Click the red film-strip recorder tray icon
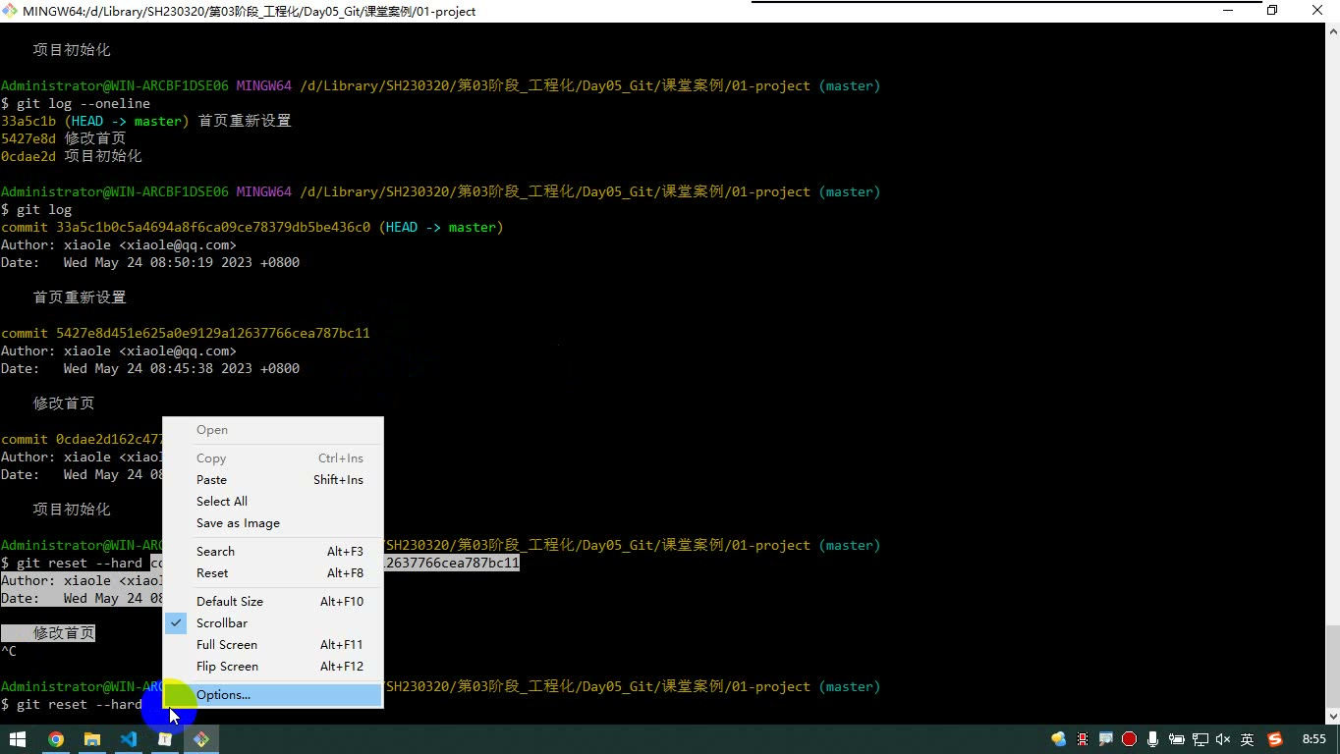Image resolution: width=1340 pixels, height=754 pixels. pyautogui.click(x=1083, y=739)
